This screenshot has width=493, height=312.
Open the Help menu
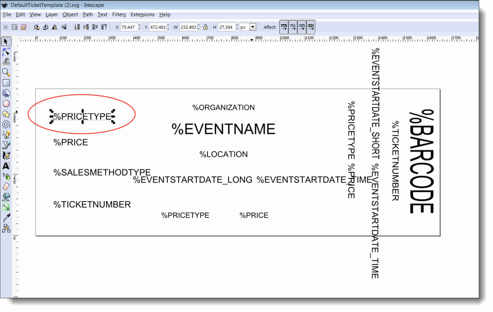point(165,15)
